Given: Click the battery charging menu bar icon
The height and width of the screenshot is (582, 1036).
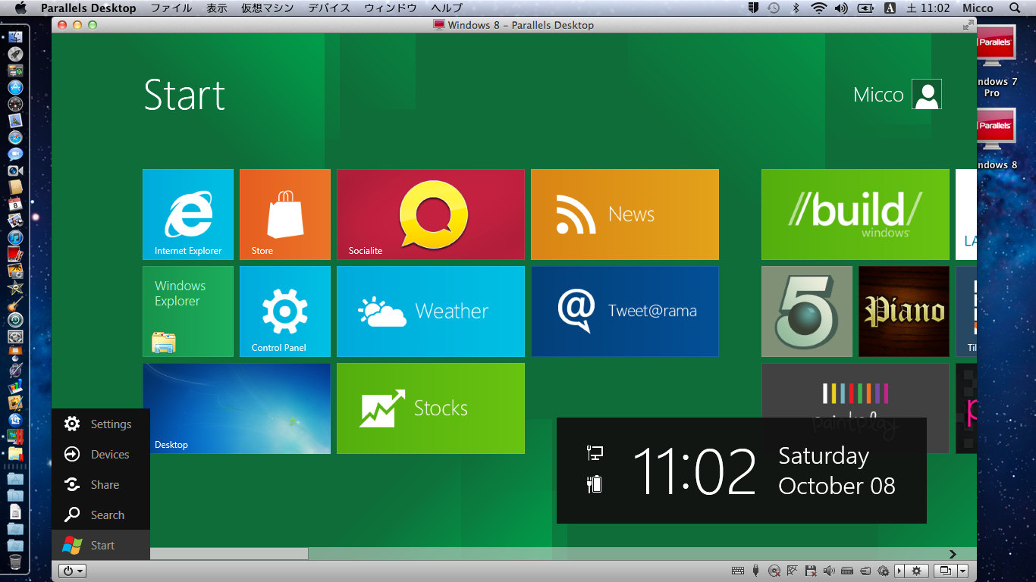Looking at the screenshot, I should pos(865,8).
